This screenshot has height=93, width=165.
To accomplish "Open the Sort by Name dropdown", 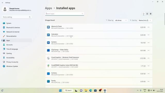I will point(145,20).
